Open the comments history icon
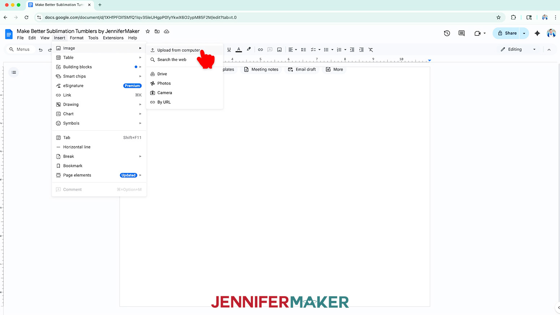The width and height of the screenshot is (560, 315). pos(461,33)
